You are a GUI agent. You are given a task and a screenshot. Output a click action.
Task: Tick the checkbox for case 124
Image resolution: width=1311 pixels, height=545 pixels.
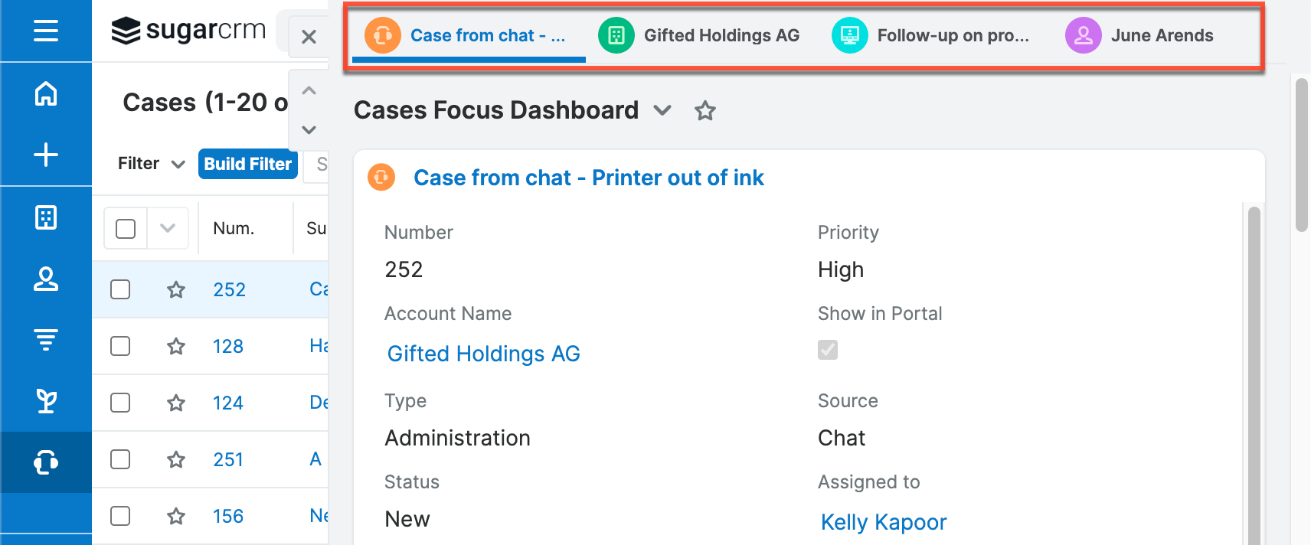tap(120, 403)
